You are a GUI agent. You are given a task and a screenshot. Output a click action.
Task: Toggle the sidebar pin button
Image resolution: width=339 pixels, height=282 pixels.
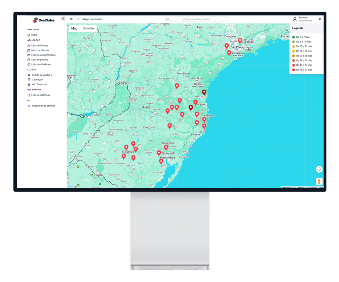pos(63,19)
